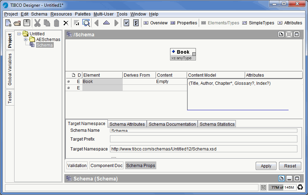Save the project using the floppy disk icon
The image size is (308, 195).
tap(27, 23)
